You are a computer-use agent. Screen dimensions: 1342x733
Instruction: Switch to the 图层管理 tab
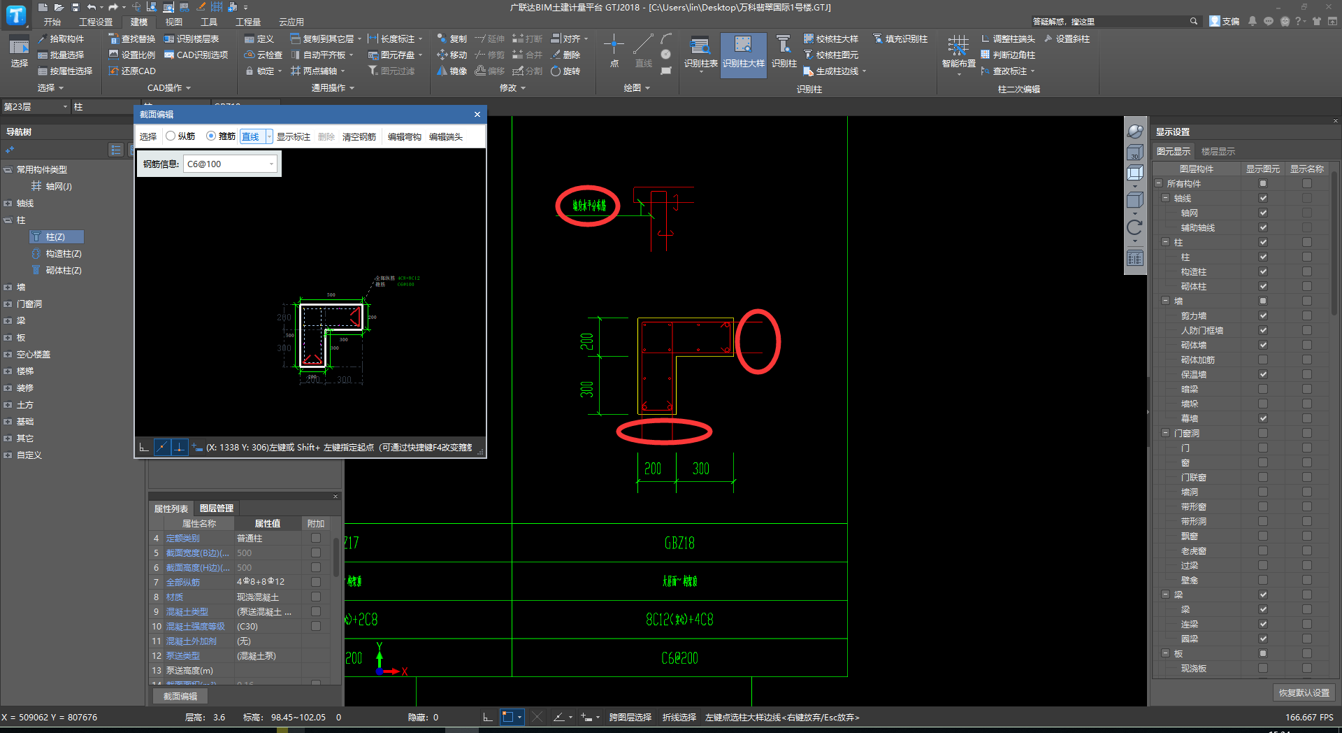pyautogui.click(x=217, y=508)
